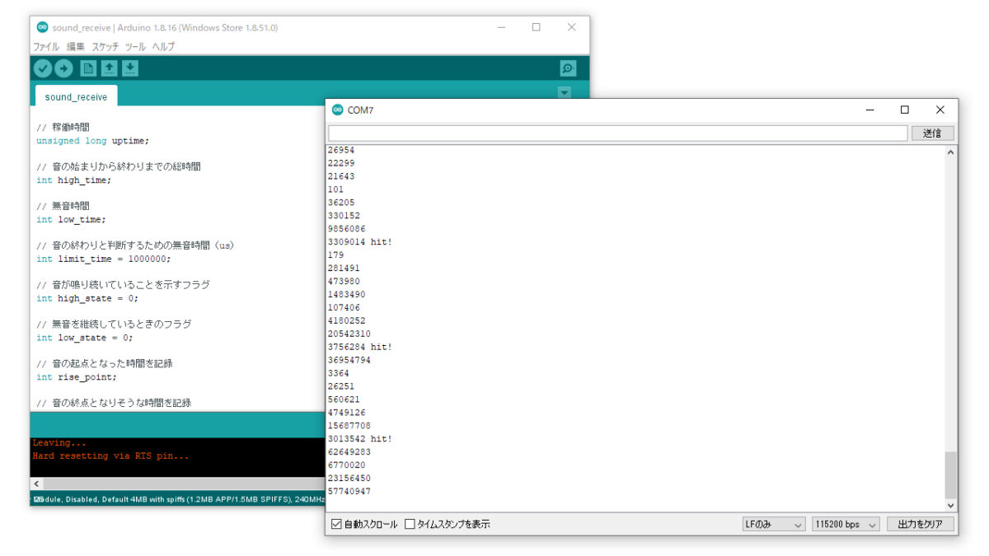Click the serial message input field
The height and width of the screenshot is (556, 989).
point(618,133)
